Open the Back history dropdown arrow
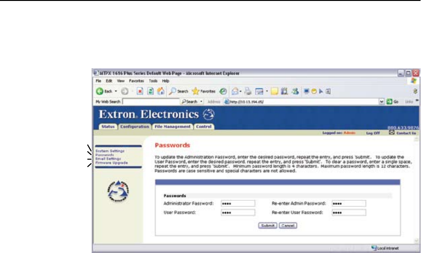421x253 pixels. pyautogui.click(x=116, y=91)
